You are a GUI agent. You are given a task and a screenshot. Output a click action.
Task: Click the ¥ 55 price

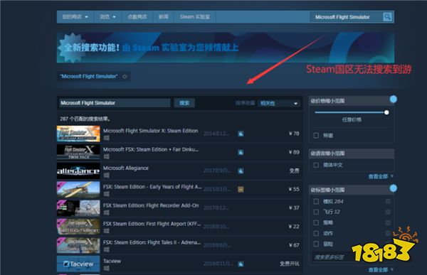point(294,189)
